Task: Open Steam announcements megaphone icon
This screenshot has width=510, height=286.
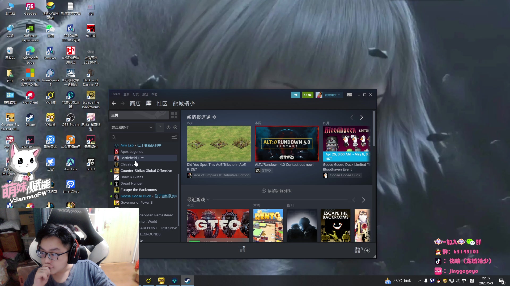Action: (295, 95)
